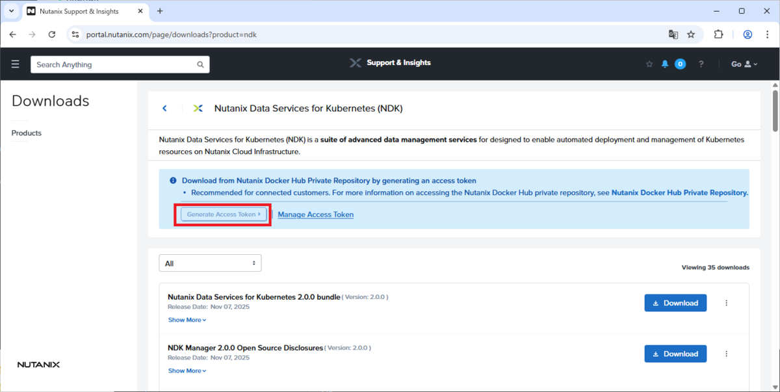This screenshot has height=392, width=780.
Task: Open kebab menu for Open Source Disclosures
Action: tap(727, 354)
